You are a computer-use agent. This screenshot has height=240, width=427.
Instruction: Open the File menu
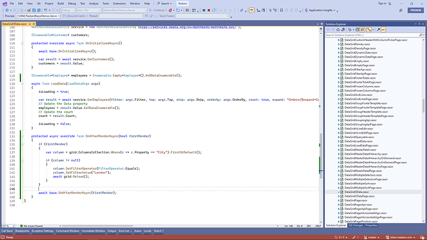tap(12, 4)
